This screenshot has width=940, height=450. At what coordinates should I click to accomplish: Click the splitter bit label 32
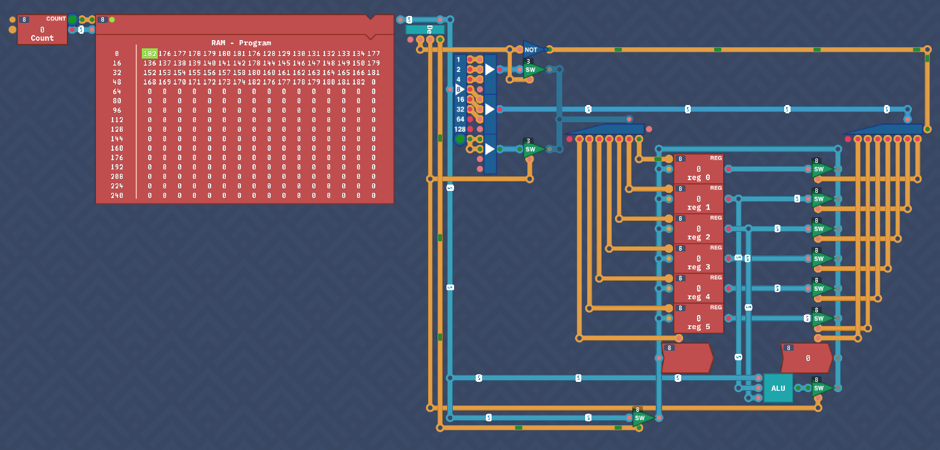coord(460,109)
